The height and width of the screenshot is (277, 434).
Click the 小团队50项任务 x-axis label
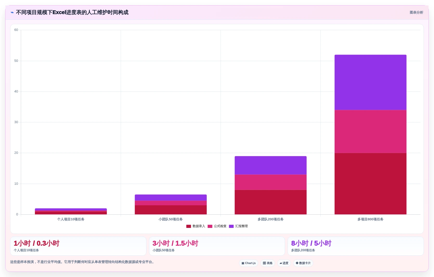point(171,219)
